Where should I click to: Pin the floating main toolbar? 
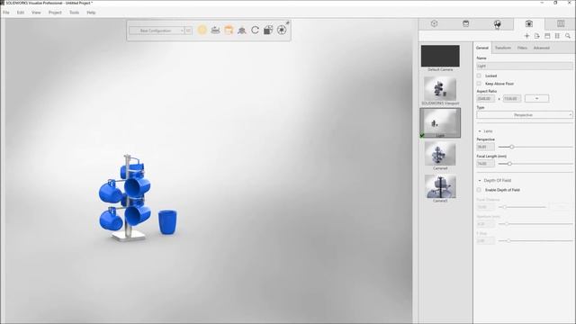[x=288, y=23]
